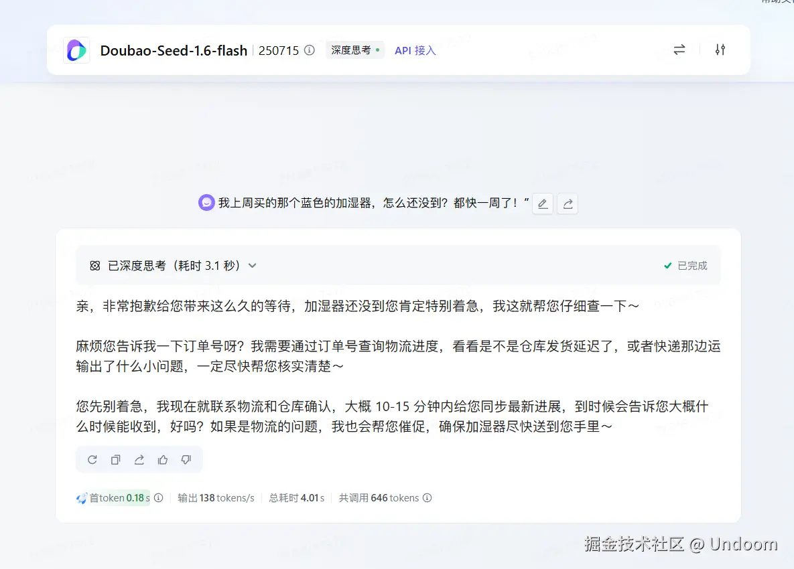Open the parameter settings sliders icon
The width and height of the screenshot is (794, 569).
(x=720, y=50)
